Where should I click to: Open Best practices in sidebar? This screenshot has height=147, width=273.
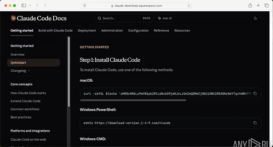click(x=21, y=117)
